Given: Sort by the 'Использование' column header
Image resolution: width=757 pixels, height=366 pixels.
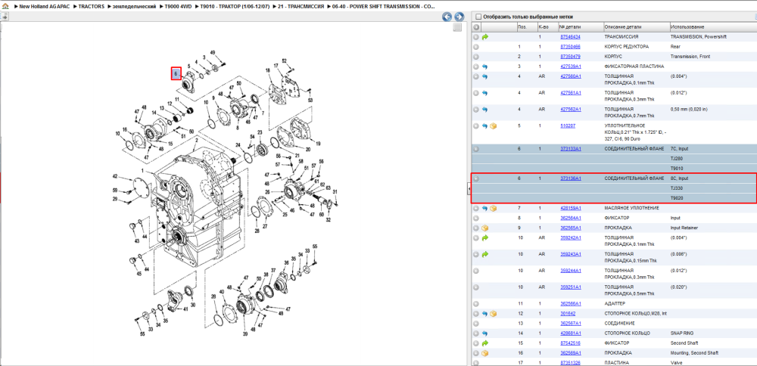Looking at the screenshot, I should click(x=713, y=27).
